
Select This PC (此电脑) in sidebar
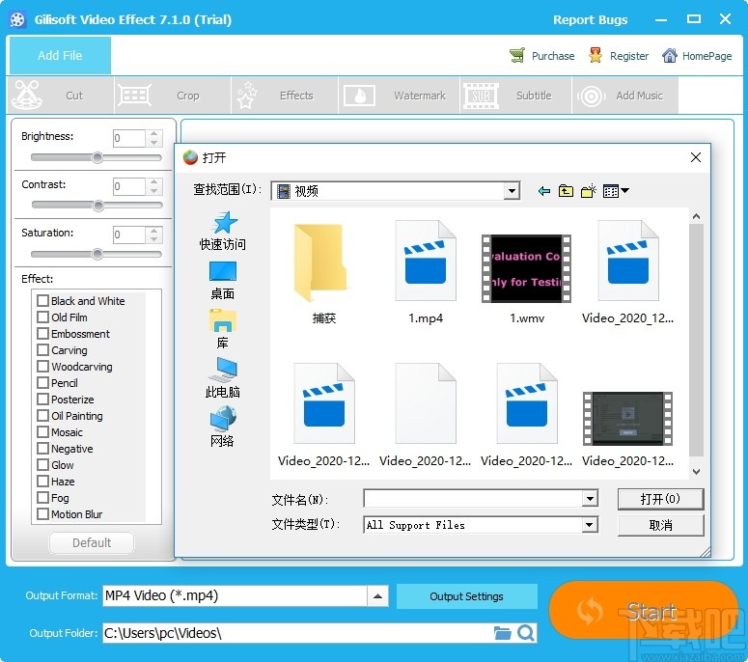(x=223, y=377)
